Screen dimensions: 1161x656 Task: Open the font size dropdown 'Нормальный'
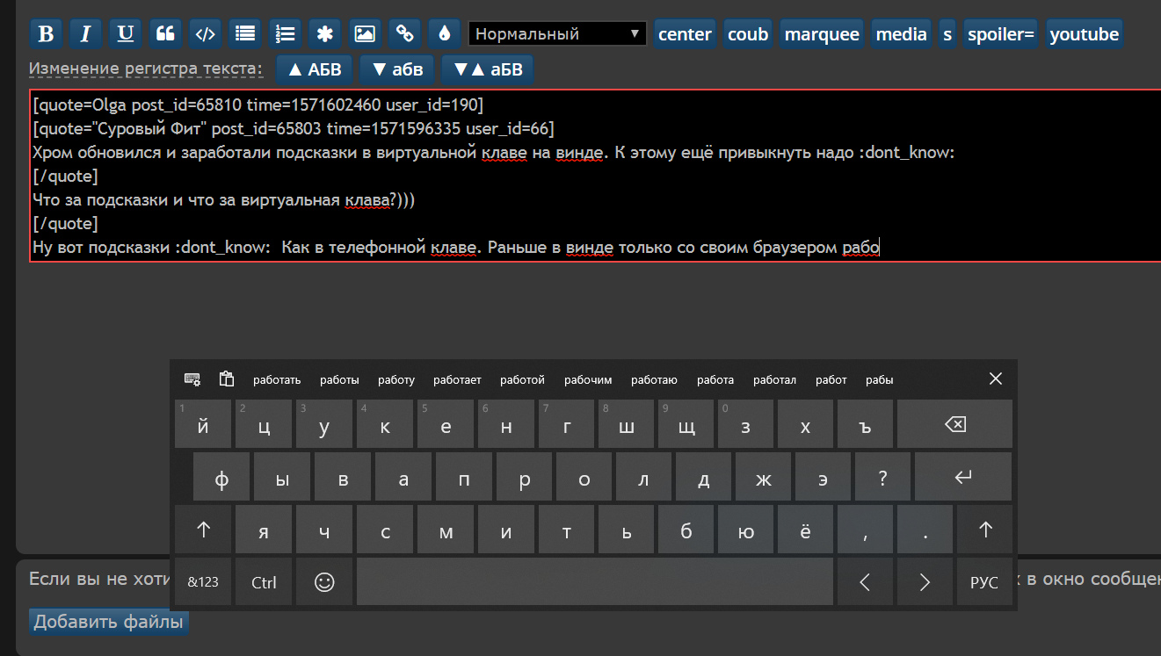(x=557, y=34)
